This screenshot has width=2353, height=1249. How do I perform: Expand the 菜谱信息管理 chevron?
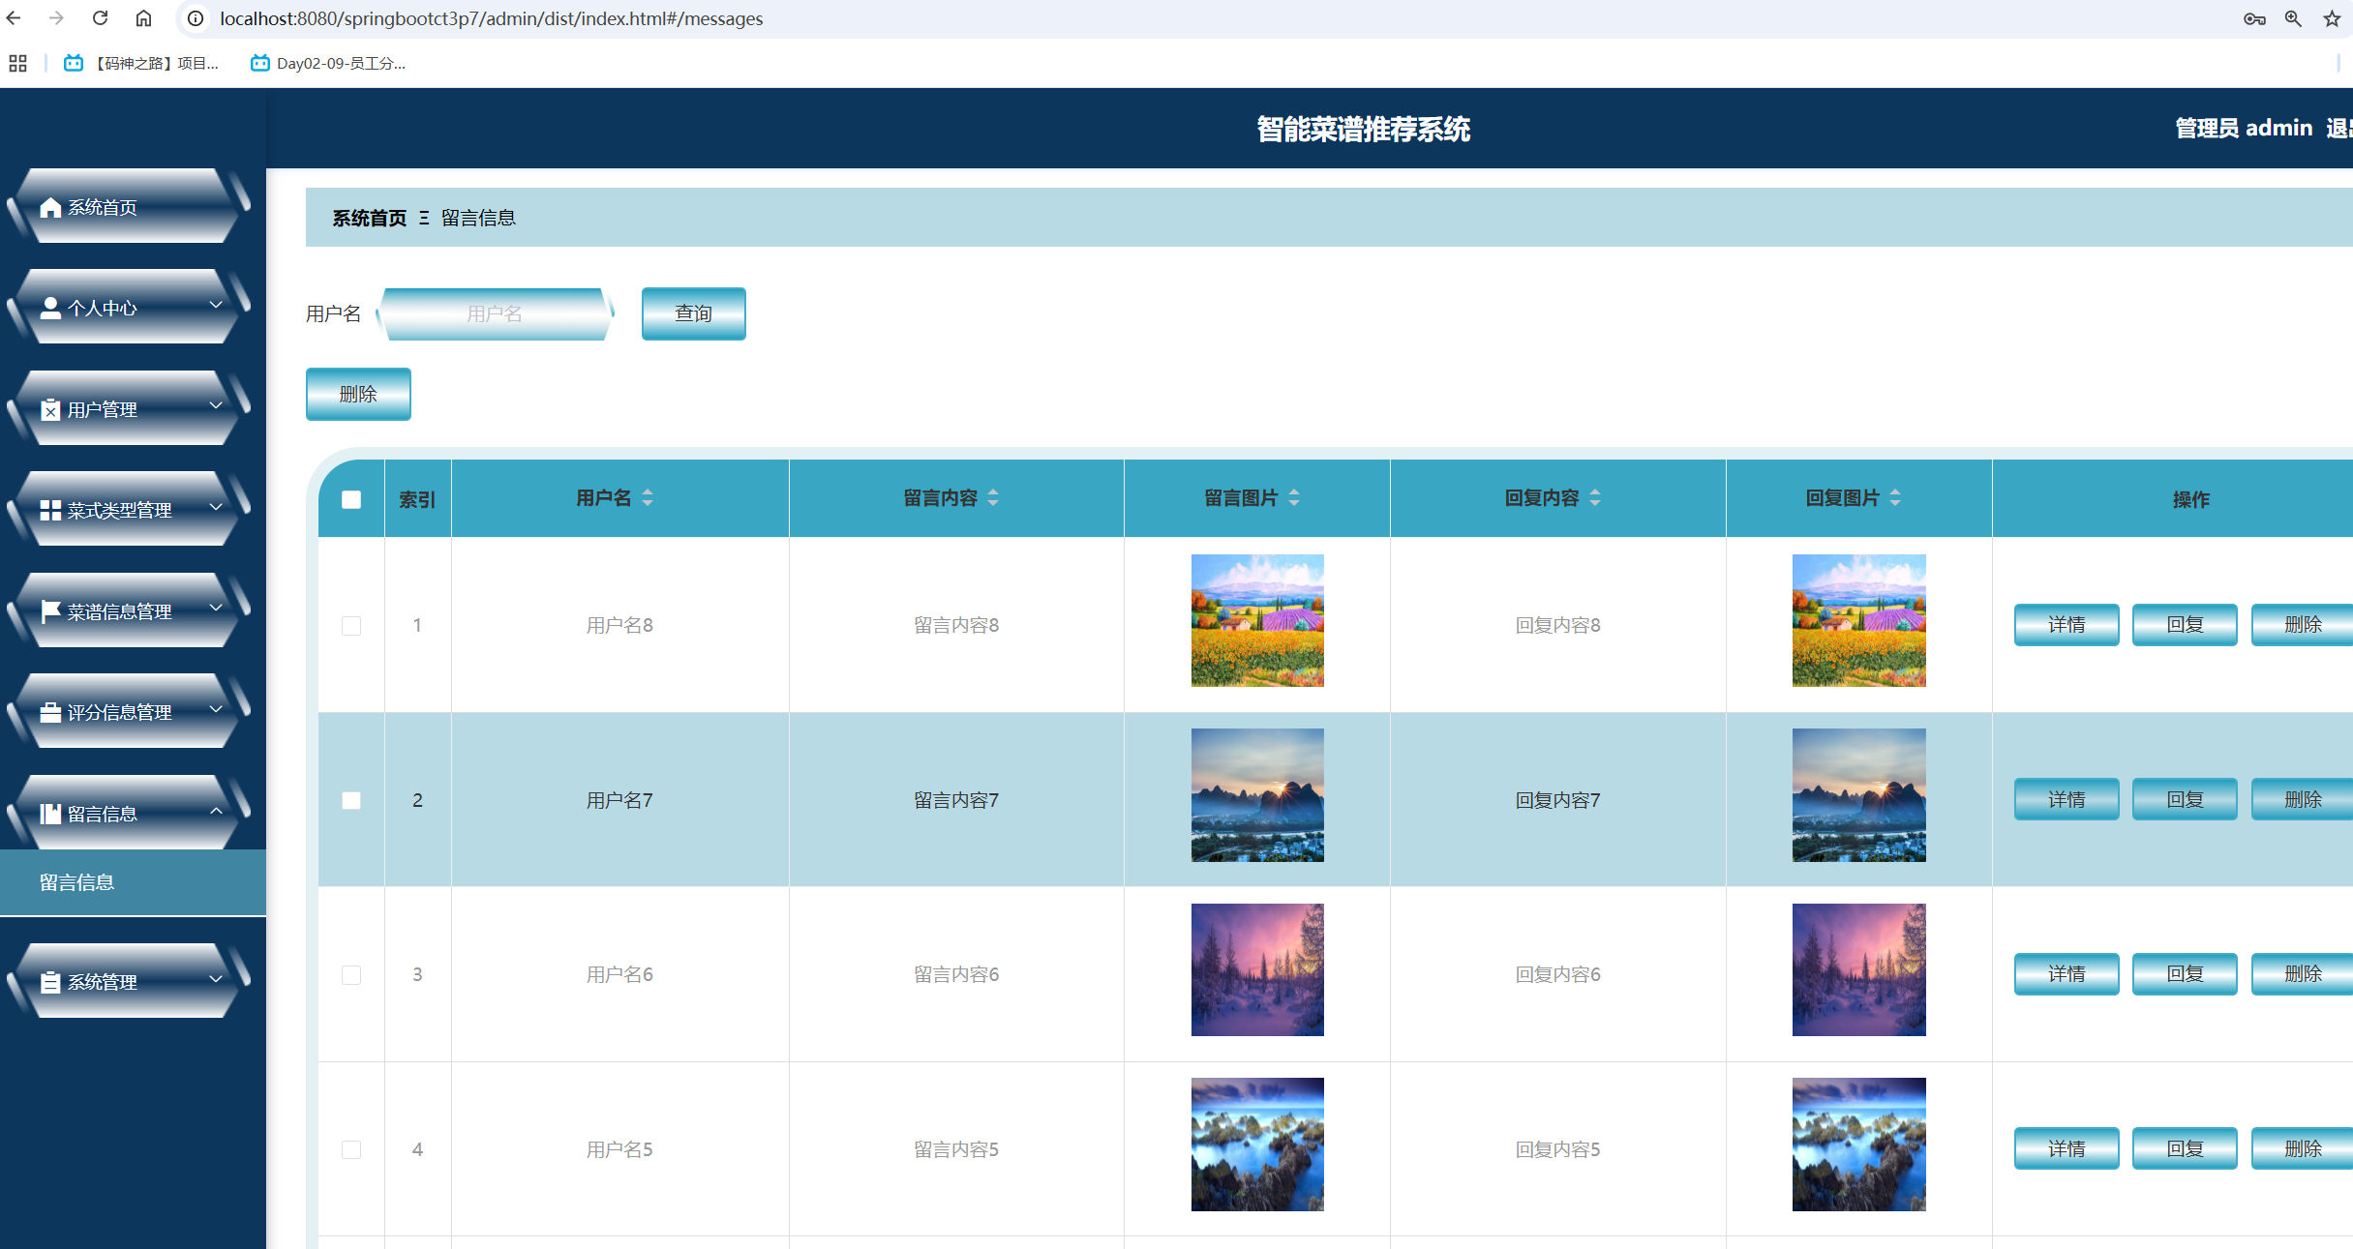click(x=216, y=609)
